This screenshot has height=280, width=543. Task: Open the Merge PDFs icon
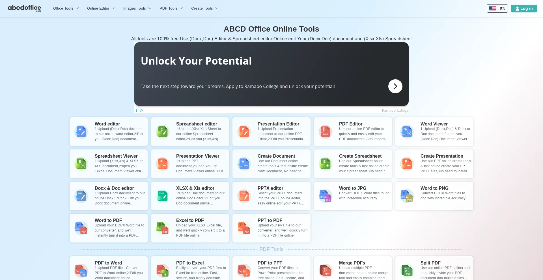(326, 270)
